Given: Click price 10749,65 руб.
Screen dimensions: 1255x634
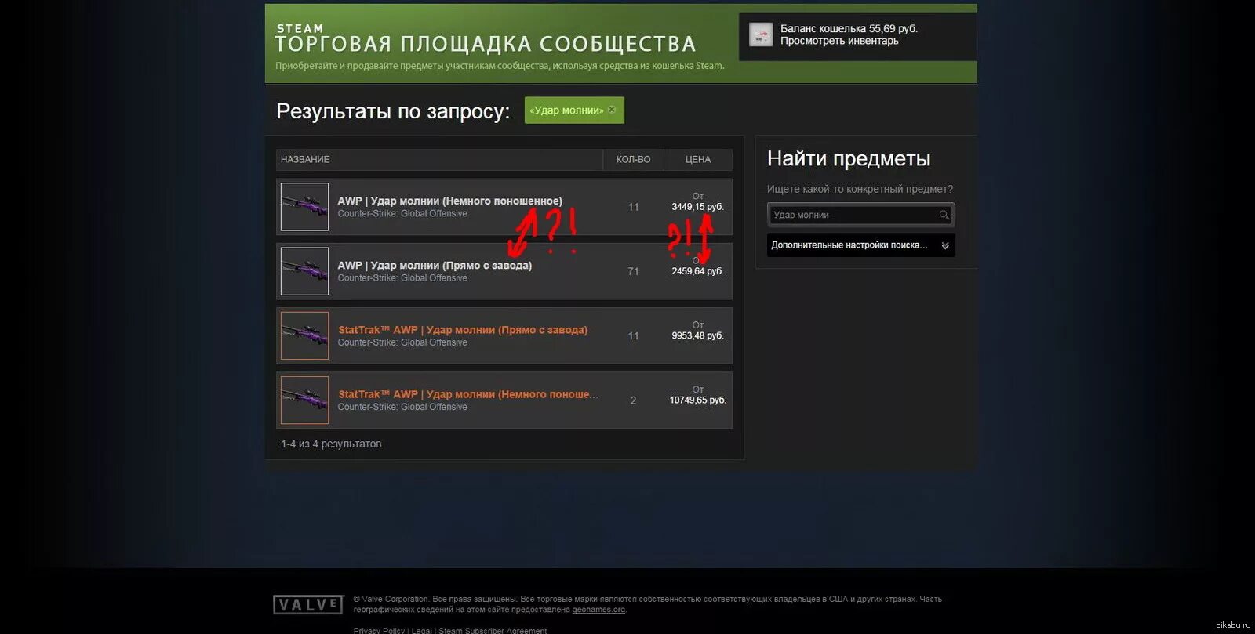Looking at the screenshot, I should pos(697,400).
